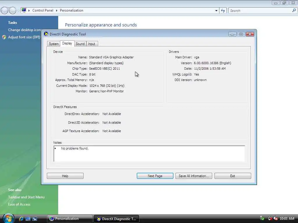298x223 pixels.
Task: Click '1024 x 768 (32 bit) (1Hz)' value
Action: (107, 86)
